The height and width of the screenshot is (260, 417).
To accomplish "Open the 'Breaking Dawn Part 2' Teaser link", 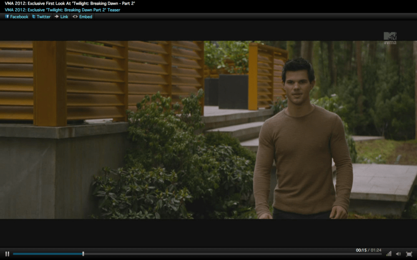I will pos(62,10).
